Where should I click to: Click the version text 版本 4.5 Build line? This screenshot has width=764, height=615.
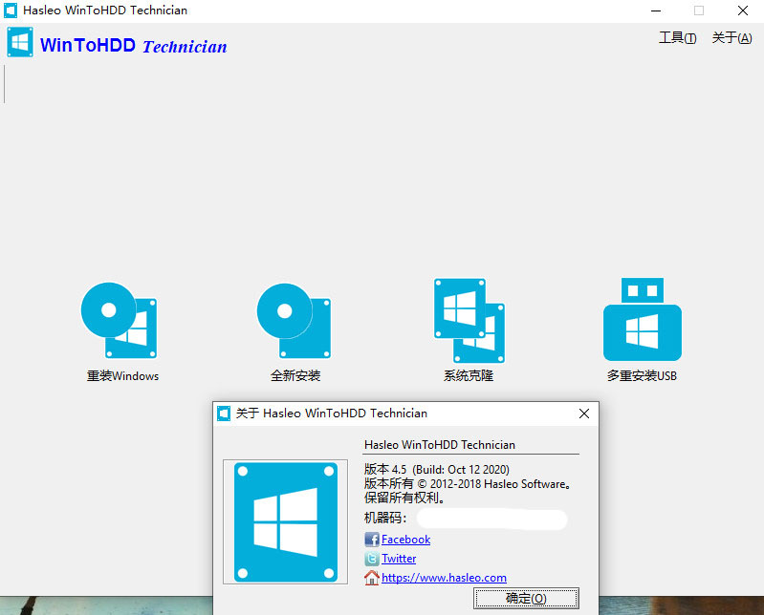click(x=437, y=470)
